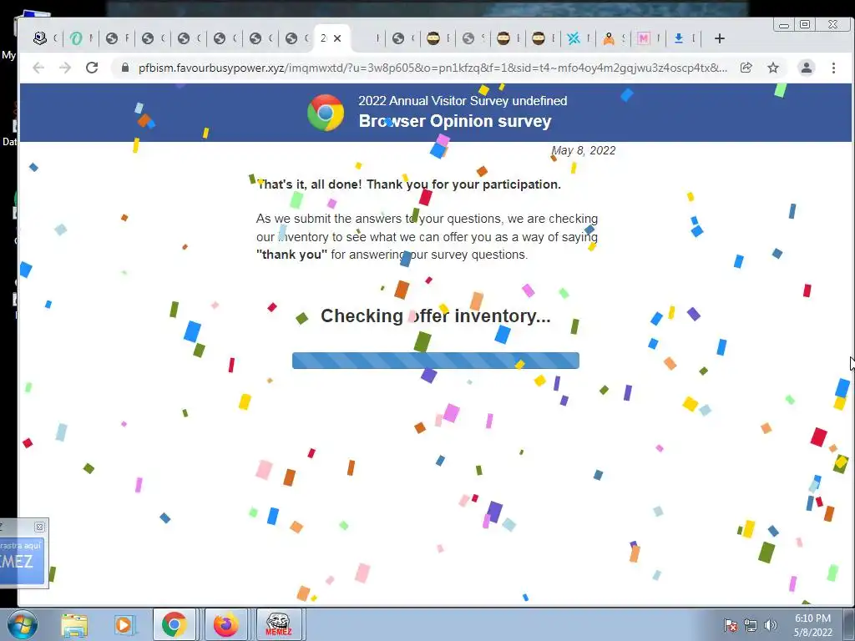Screen dimensions: 855x641
Task: Open the Chrome profile avatar
Action: [x=806, y=68]
